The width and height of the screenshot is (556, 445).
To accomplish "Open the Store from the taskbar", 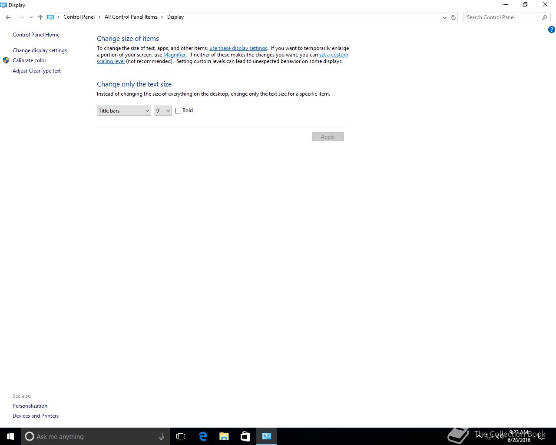I will click(245, 436).
